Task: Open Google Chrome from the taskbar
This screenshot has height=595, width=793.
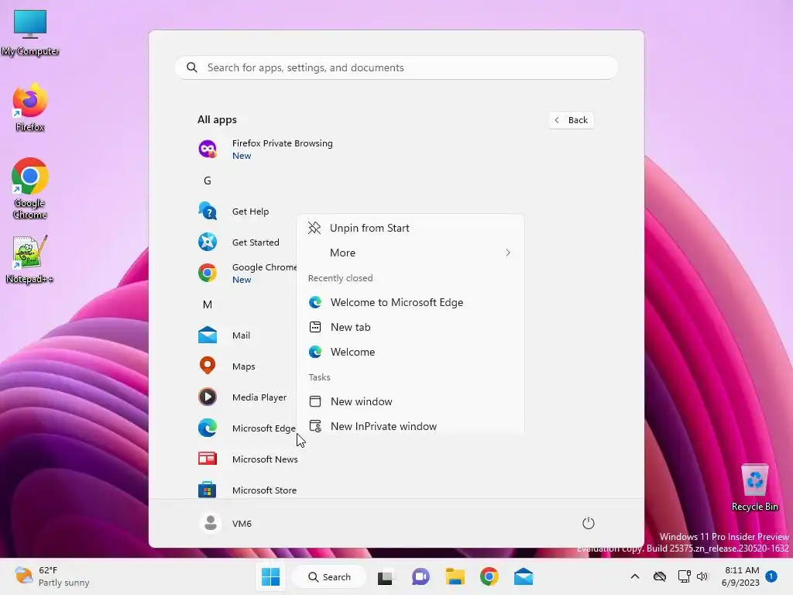Action: 489,576
